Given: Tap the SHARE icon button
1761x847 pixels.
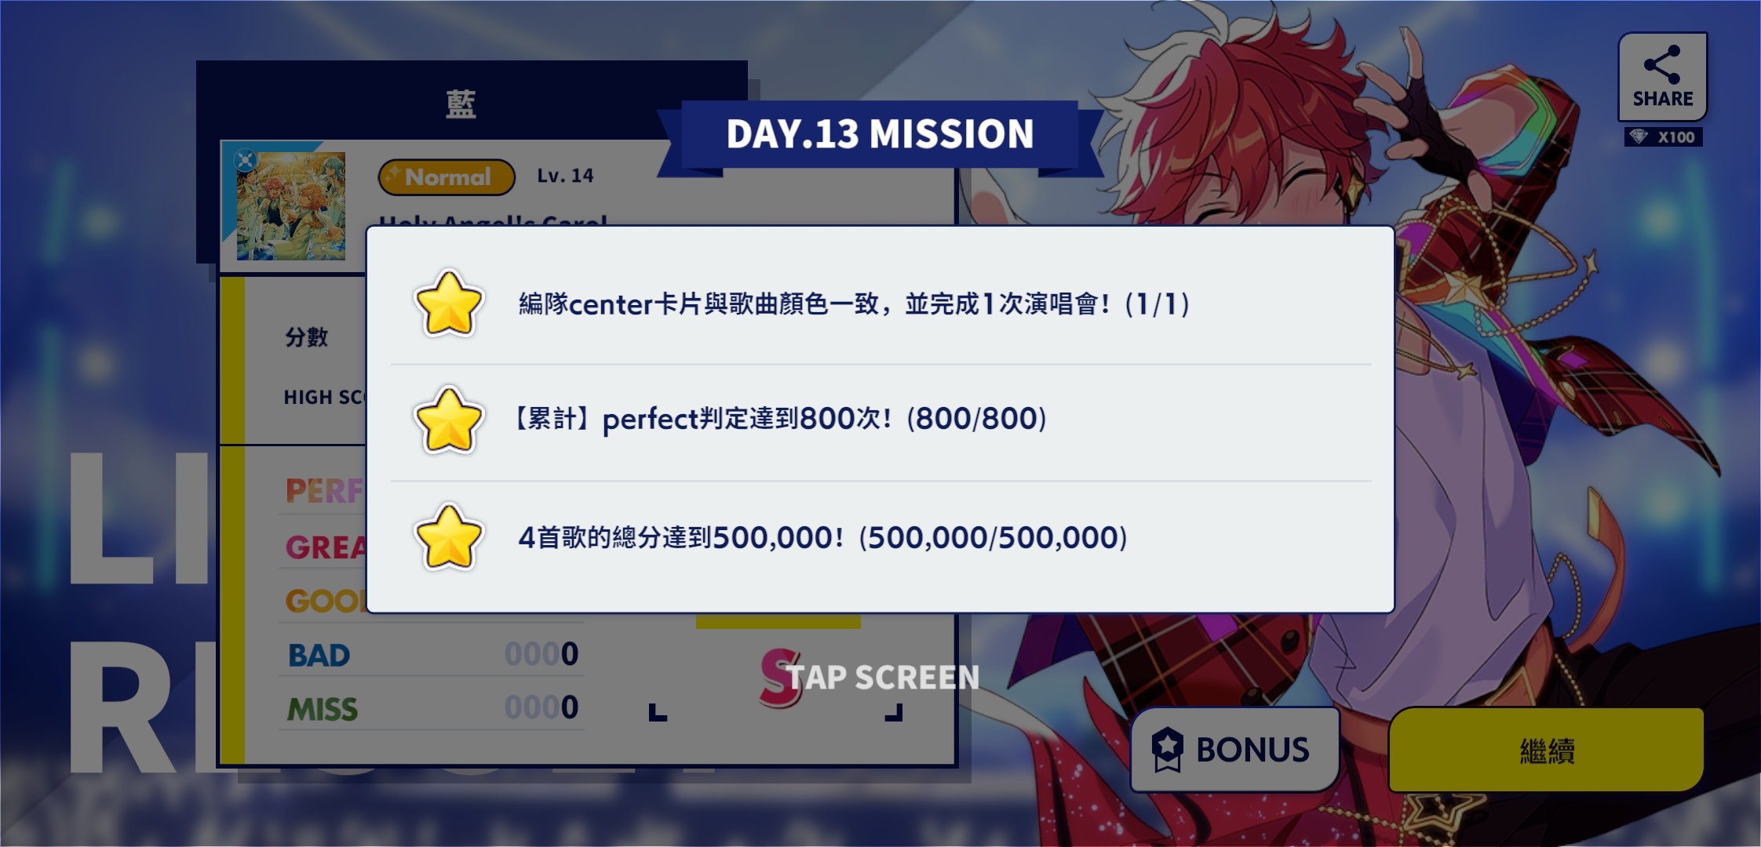Looking at the screenshot, I should click(1662, 77).
